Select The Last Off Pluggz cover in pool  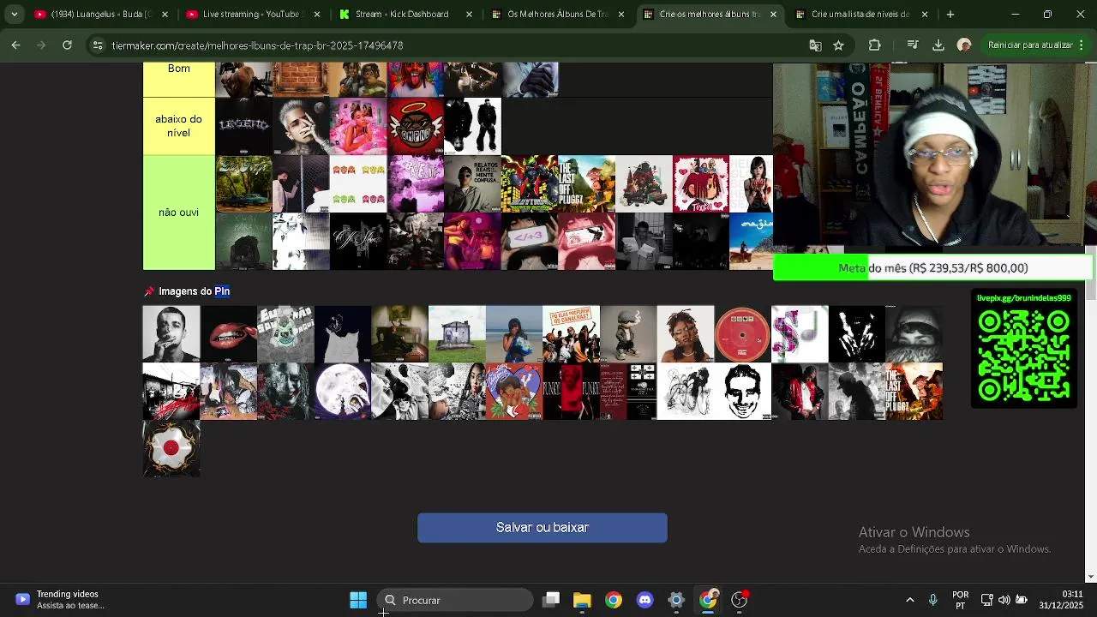914,392
